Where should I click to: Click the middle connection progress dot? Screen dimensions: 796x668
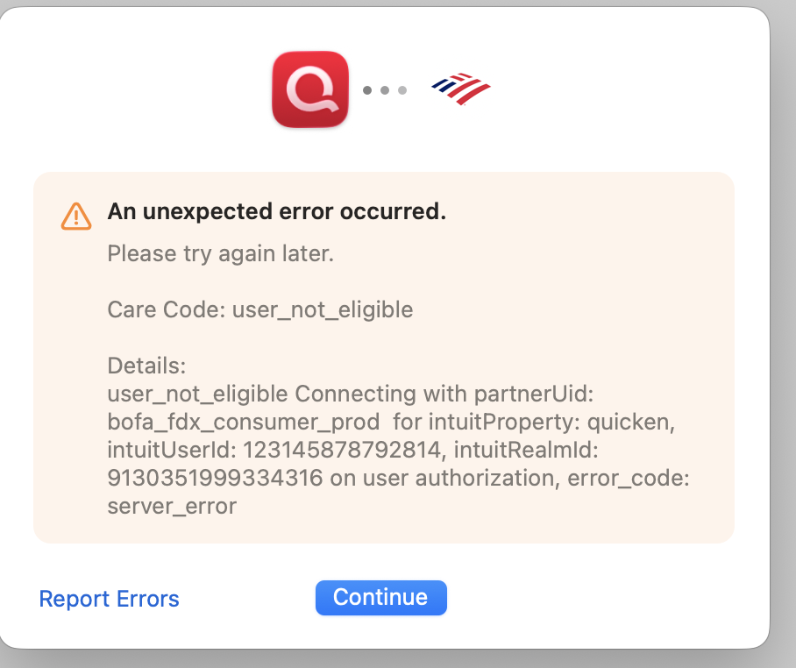[x=384, y=89]
